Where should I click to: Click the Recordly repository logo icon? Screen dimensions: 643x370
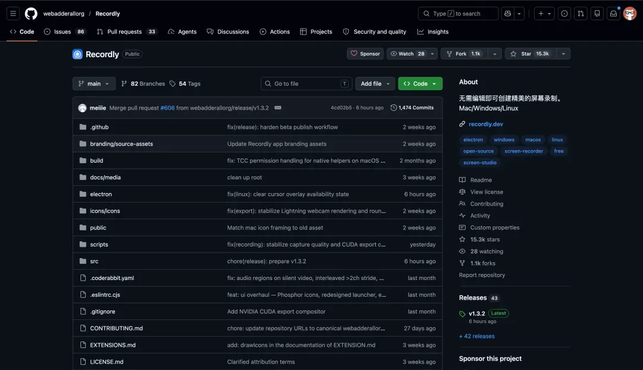77,54
